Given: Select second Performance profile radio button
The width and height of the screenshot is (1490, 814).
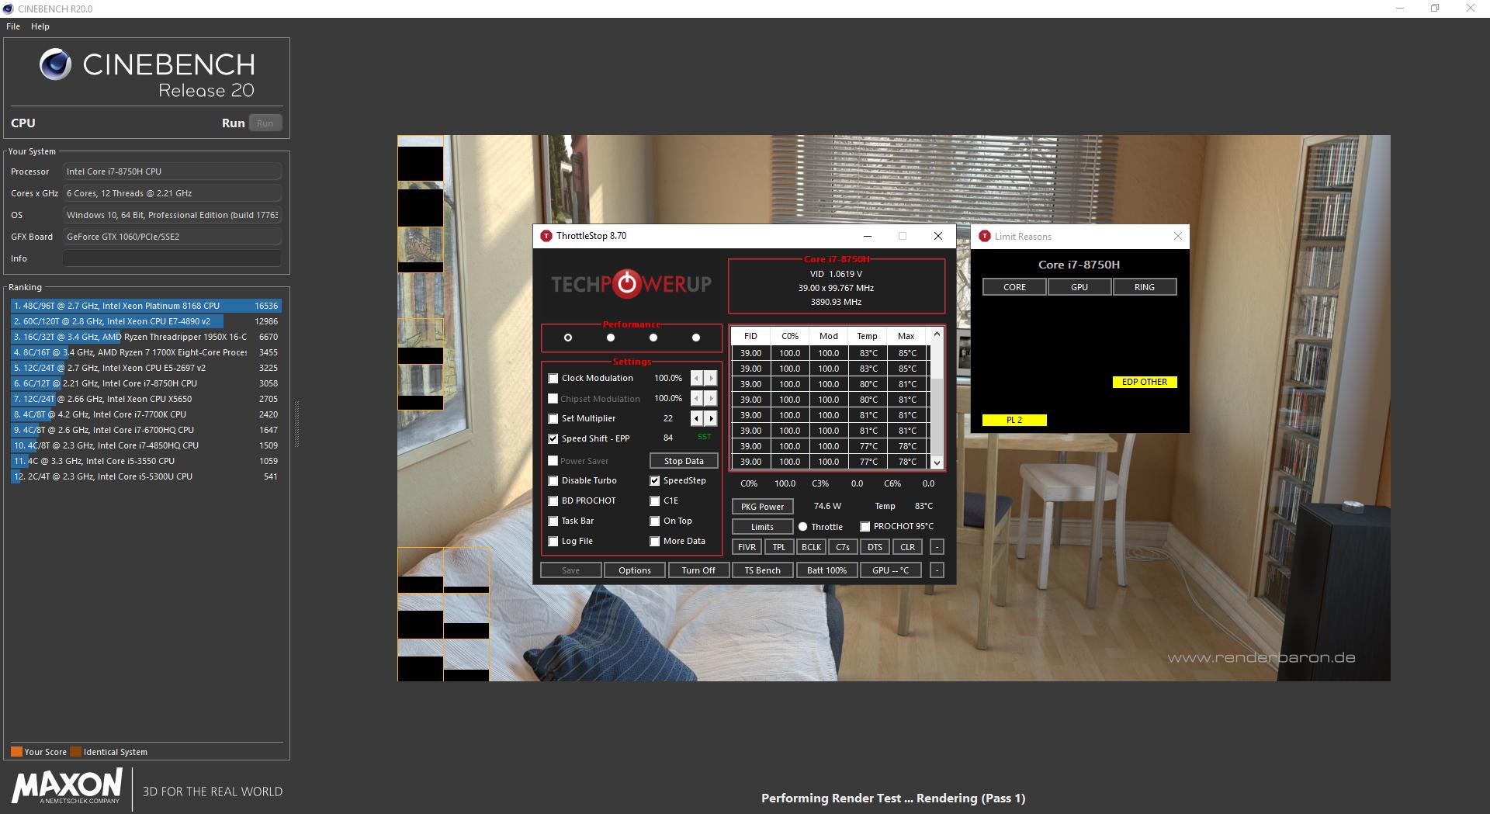Looking at the screenshot, I should (x=611, y=338).
